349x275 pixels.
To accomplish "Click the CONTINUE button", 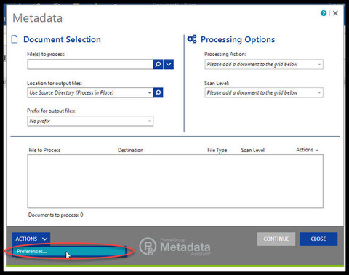I will click(276, 239).
